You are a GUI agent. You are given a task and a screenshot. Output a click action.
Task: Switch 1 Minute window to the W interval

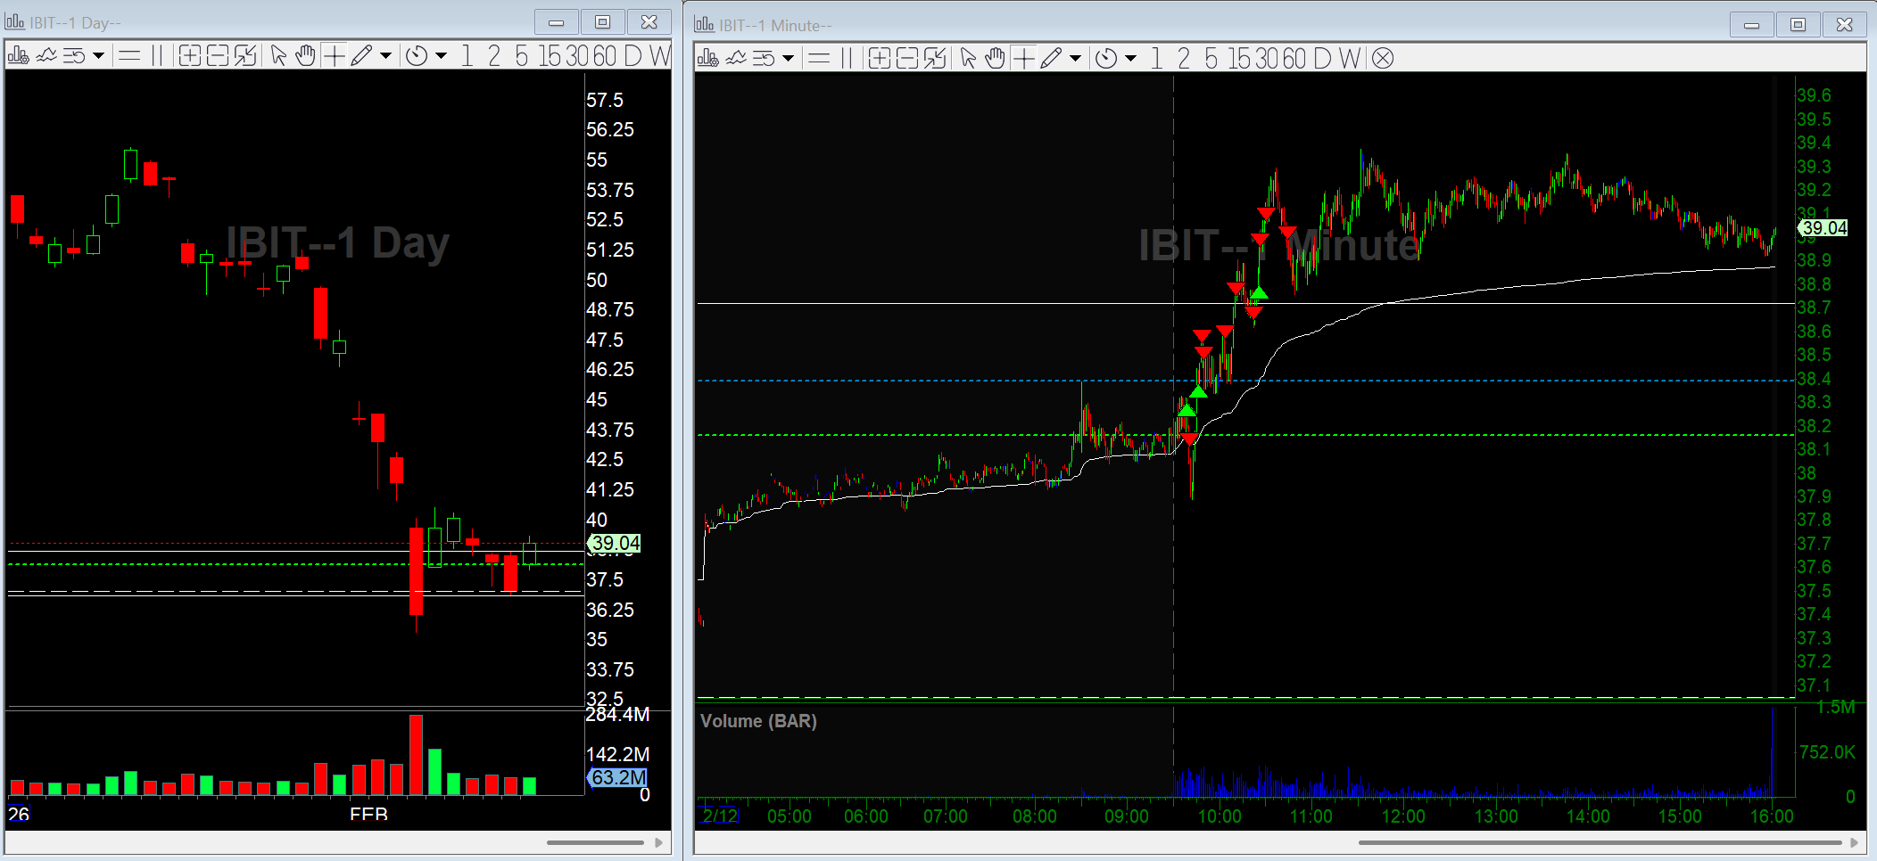pyautogui.click(x=1350, y=59)
